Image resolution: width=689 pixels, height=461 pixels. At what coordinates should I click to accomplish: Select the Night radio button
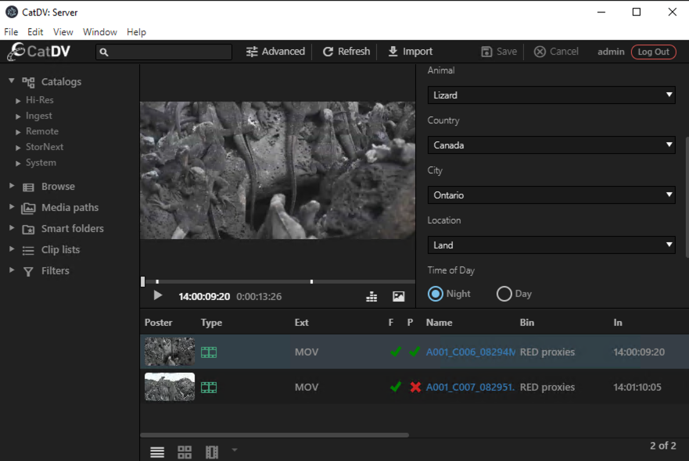[x=436, y=294]
